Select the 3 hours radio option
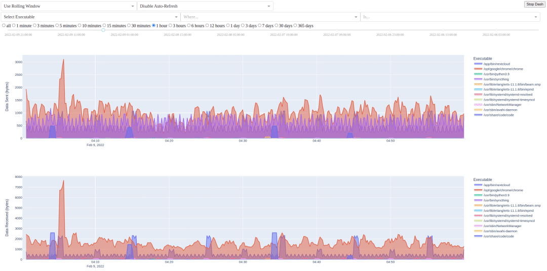The image size is (547, 271). click(171, 25)
